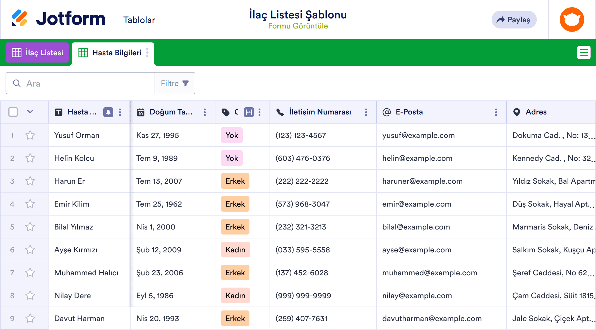596x330 pixels.
Task: Select the Kadın tag for Ayşe Kırmızı
Action: (235, 250)
